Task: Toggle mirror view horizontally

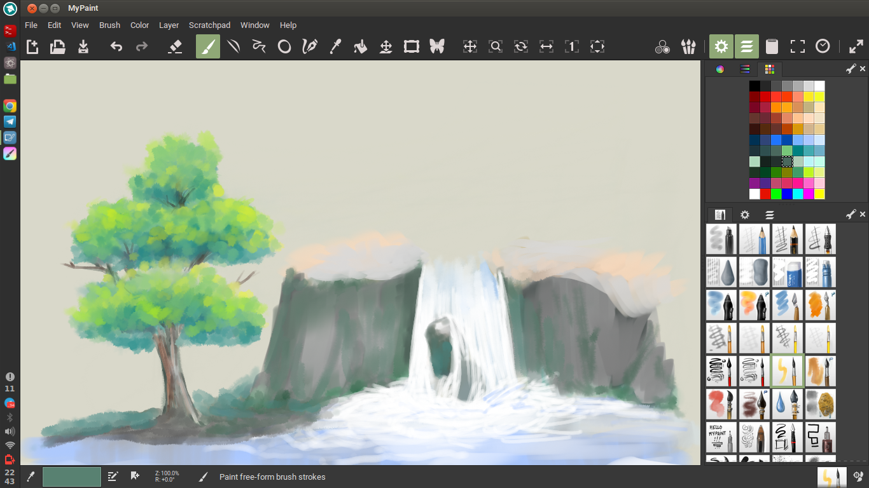Action: coord(546,46)
